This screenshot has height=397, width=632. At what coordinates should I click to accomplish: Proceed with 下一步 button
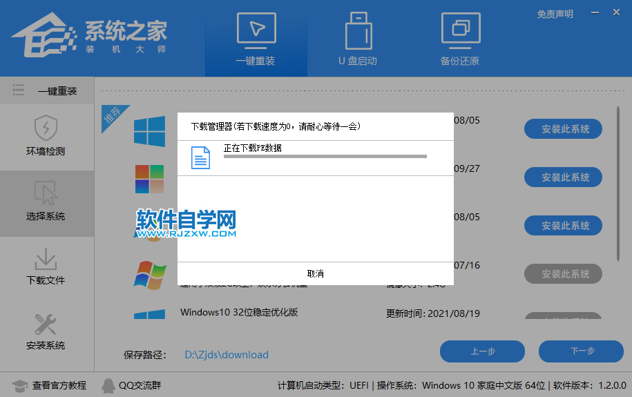[x=581, y=351]
